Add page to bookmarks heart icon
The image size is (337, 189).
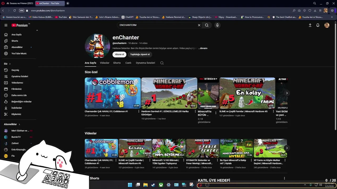coord(310,10)
